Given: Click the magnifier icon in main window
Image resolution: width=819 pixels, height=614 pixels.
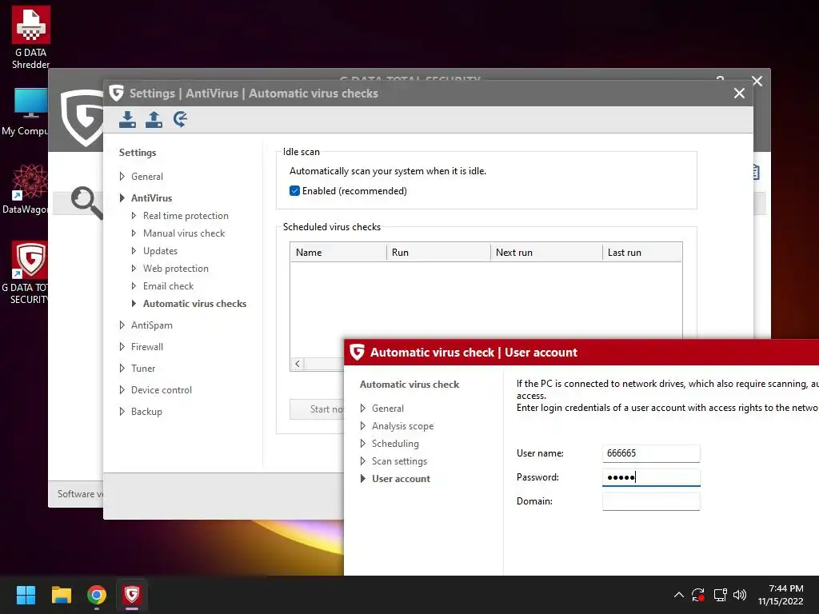Looking at the screenshot, I should 86,202.
